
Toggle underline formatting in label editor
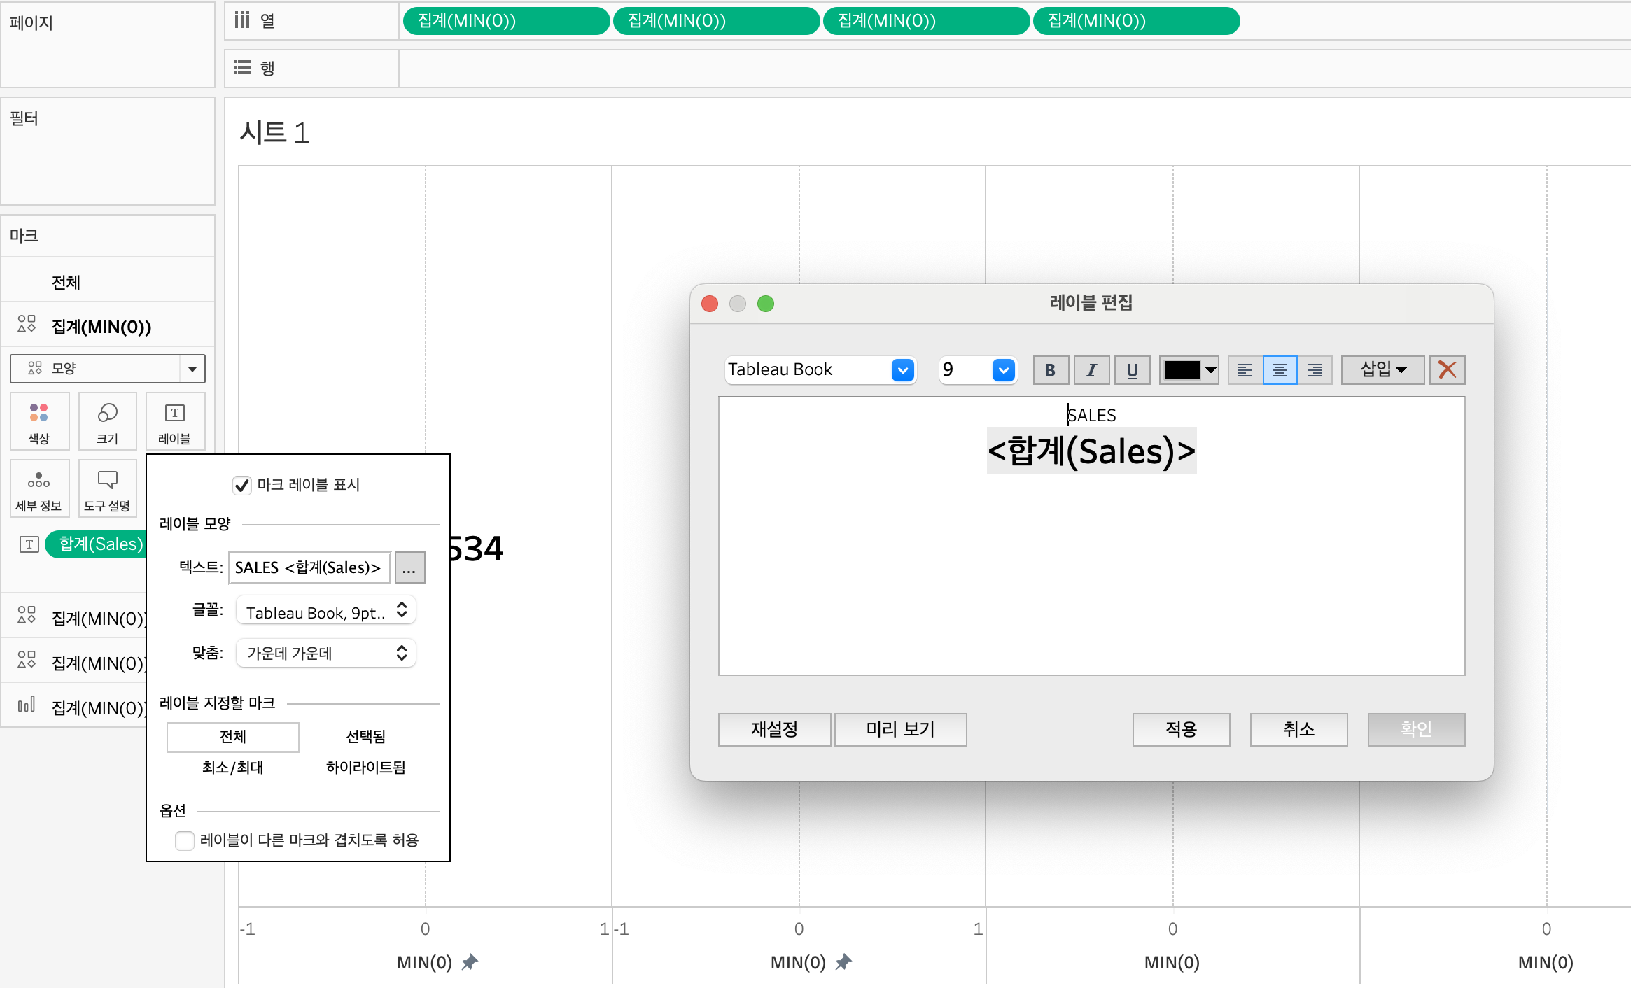coord(1132,370)
